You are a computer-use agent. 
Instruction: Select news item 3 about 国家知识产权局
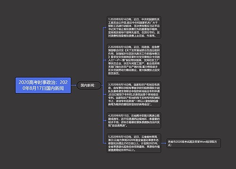point(134,94)
